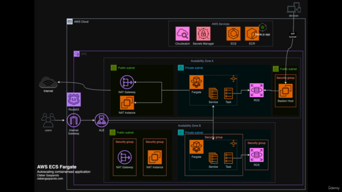Click autoscaling icon in Zone A Fargate box

(x=234, y=78)
